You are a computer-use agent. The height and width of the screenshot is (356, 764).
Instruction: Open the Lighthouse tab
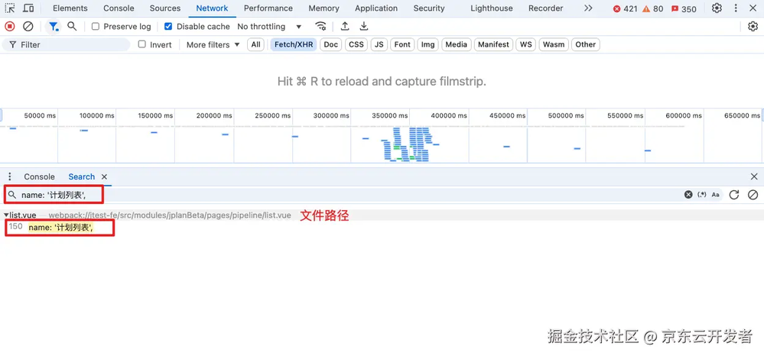(x=492, y=8)
